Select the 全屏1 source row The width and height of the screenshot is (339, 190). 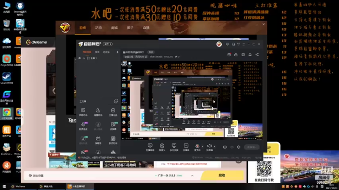coord(98,58)
